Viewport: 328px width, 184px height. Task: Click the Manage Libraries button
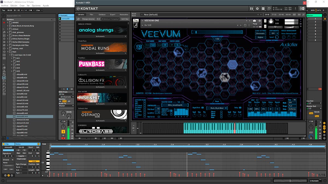pos(88,19)
